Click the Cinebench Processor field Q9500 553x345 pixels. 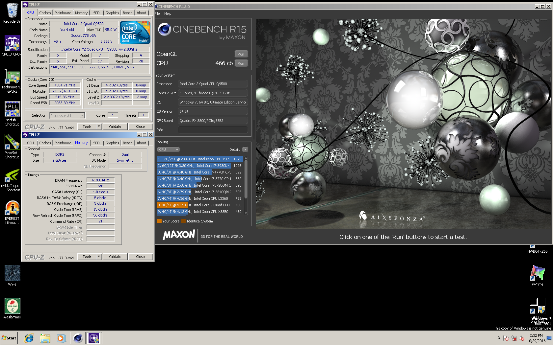(x=213, y=84)
